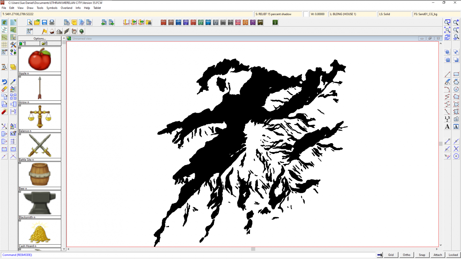The height and width of the screenshot is (259, 461).
Task: Open the vegetation tree symbols catalog
Action: click(x=81, y=31)
